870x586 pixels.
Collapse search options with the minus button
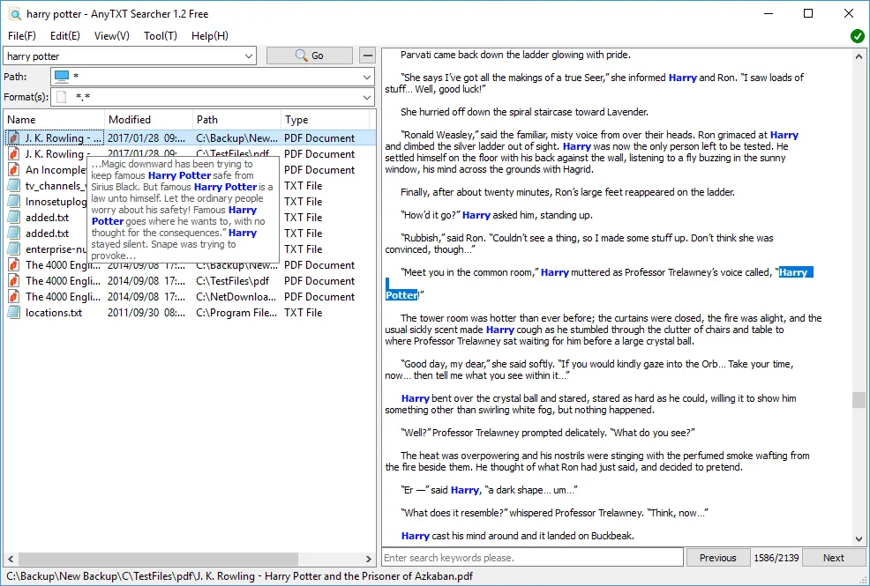tap(367, 56)
